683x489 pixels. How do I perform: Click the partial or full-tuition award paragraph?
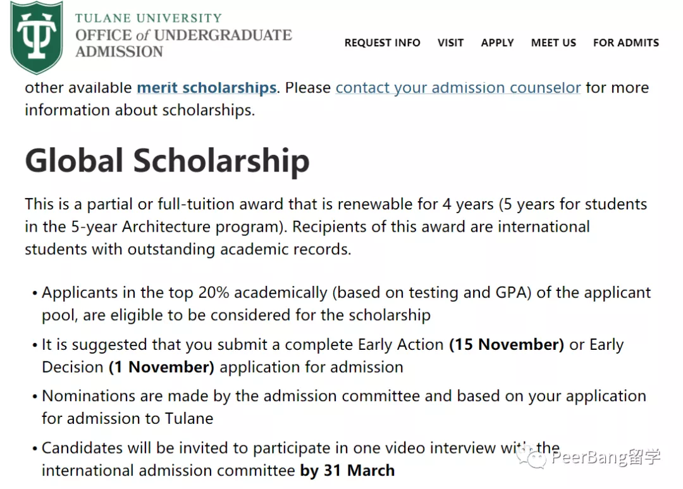coord(335,226)
